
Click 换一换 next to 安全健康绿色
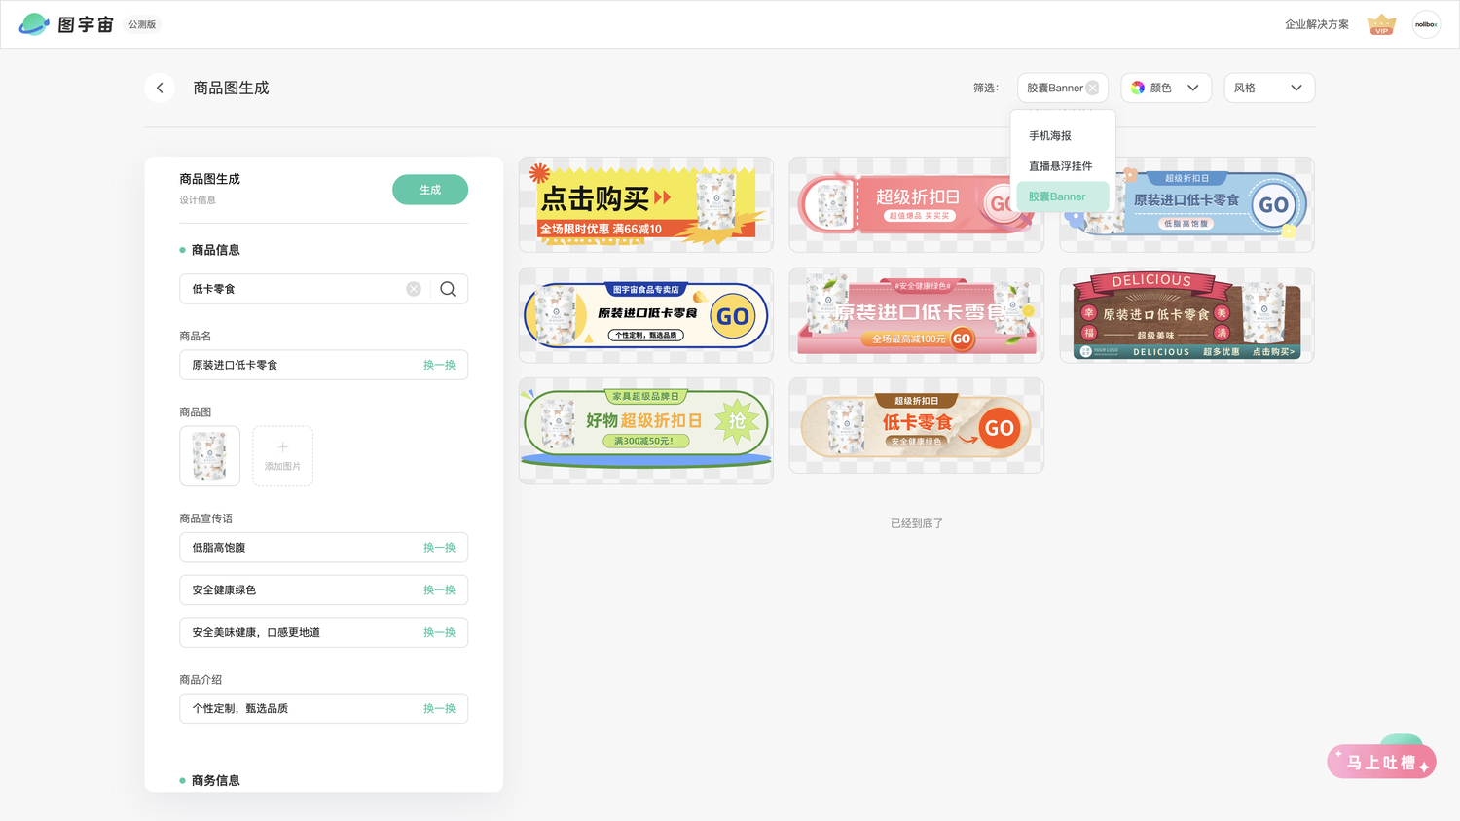(x=439, y=590)
